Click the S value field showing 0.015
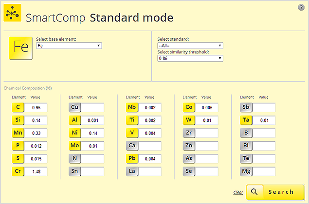The image size is (309, 204). click(36, 159)
